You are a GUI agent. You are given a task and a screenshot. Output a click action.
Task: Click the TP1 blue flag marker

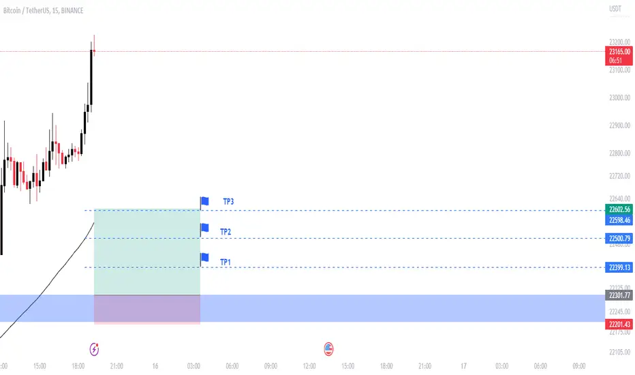(x=204, y=257)
